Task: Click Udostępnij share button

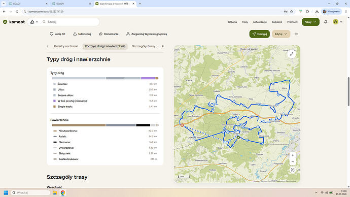Action: coord(82,34)
